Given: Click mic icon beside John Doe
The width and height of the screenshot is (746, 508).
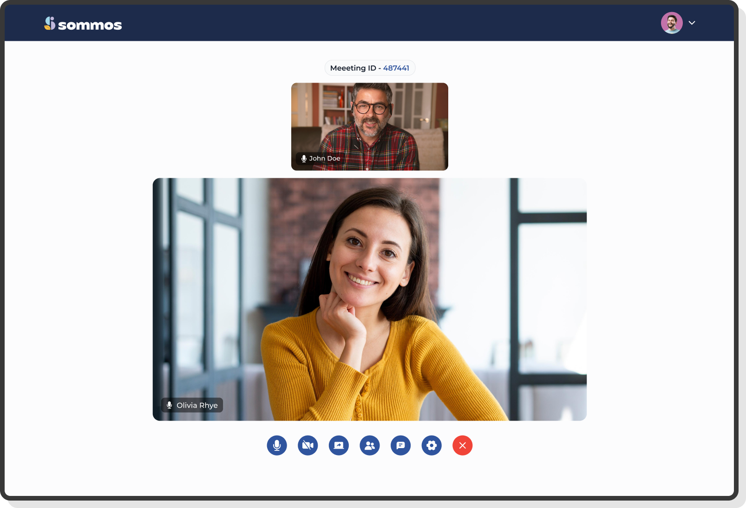Looking at the screenshot, I should 304,159.
